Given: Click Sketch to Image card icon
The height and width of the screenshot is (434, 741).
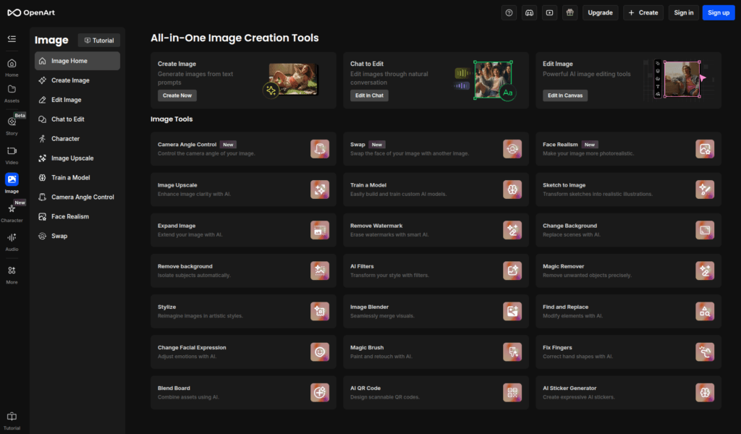Looking at the screenshot, I should tap(705, 190).
